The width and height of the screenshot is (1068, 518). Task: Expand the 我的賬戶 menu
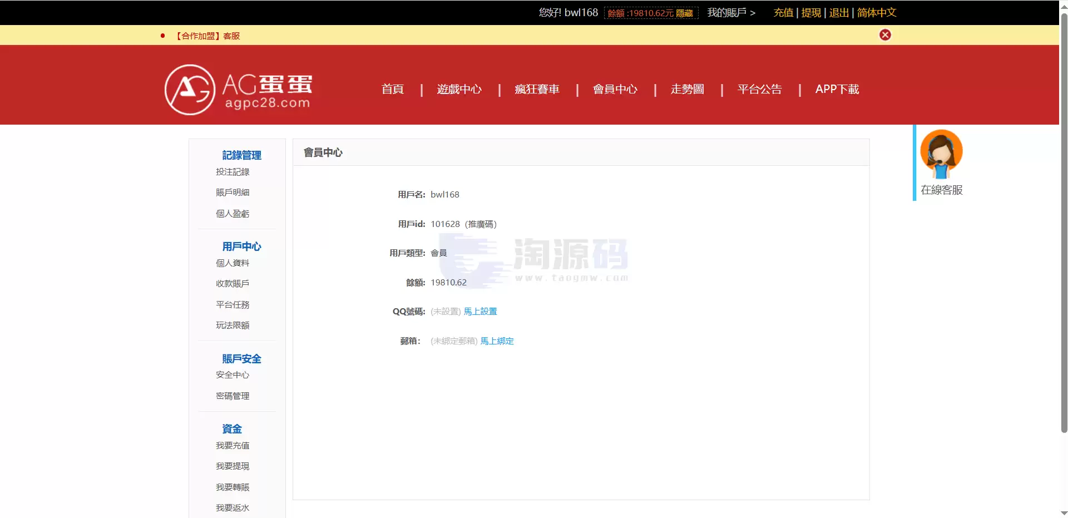point(731,13)
